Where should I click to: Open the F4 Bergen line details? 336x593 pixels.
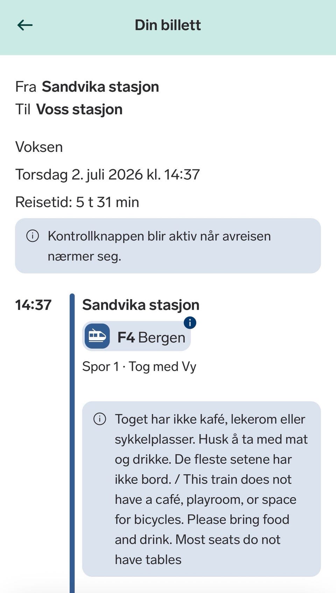136,336
